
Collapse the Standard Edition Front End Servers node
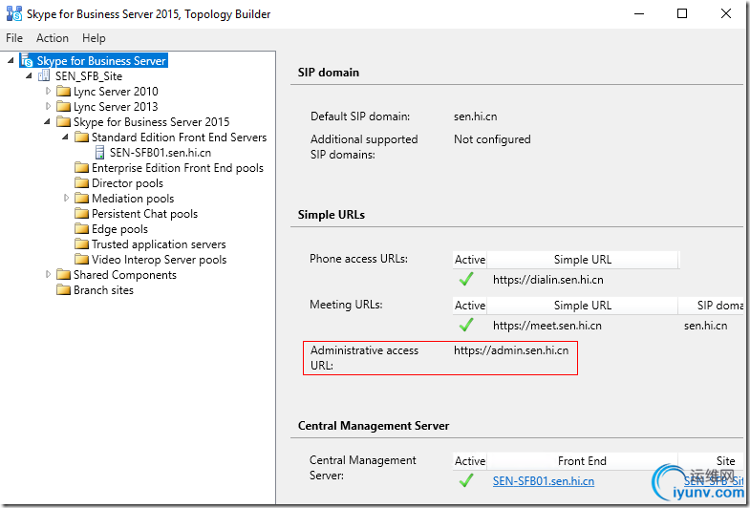[x=67, y=138]
